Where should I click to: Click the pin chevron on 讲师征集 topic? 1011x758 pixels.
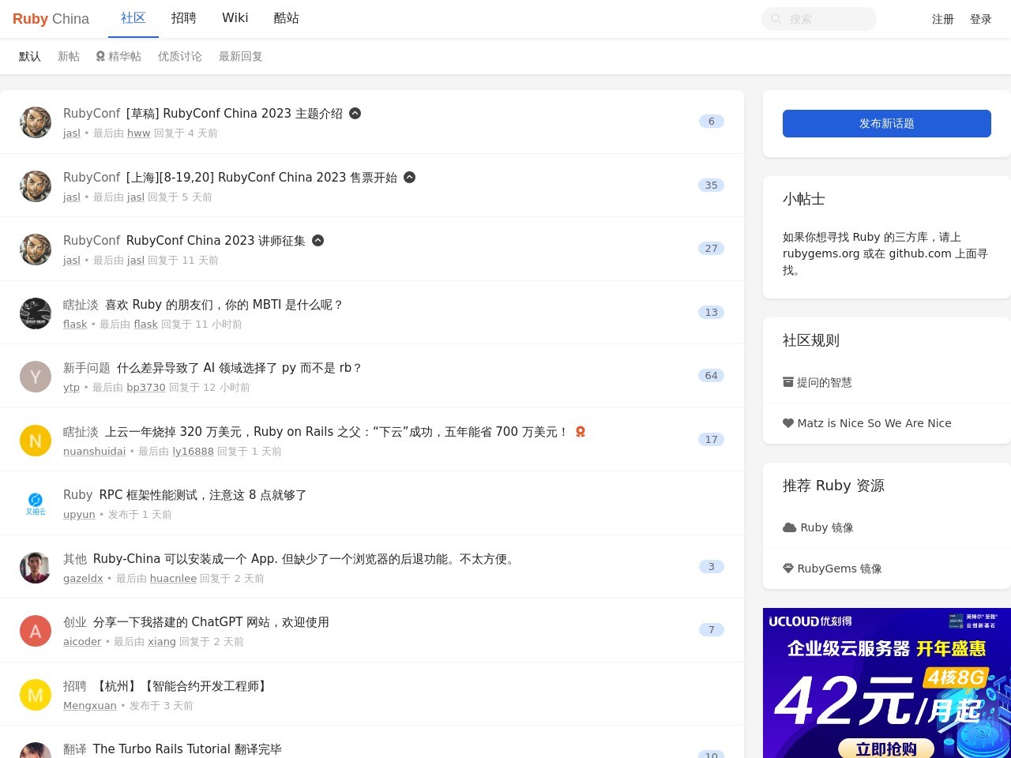[318, 240]
